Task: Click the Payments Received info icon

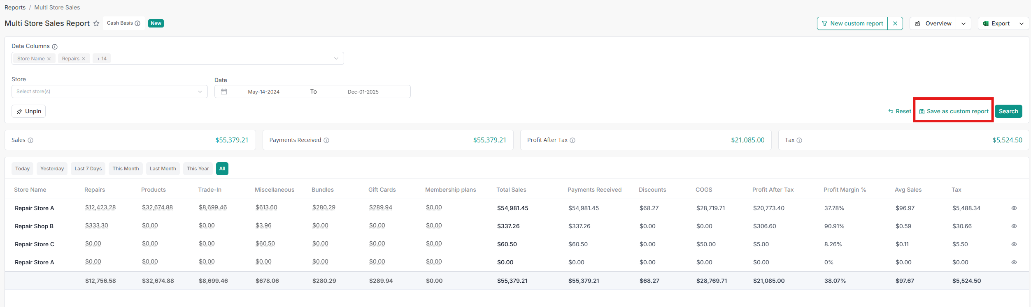Action: [x=326, y=140]
